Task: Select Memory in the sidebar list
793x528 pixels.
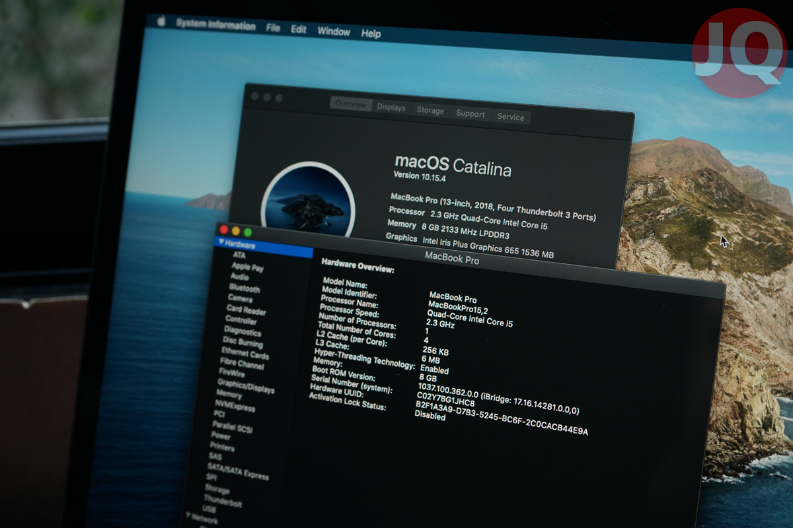Action: tap(229, 395)
